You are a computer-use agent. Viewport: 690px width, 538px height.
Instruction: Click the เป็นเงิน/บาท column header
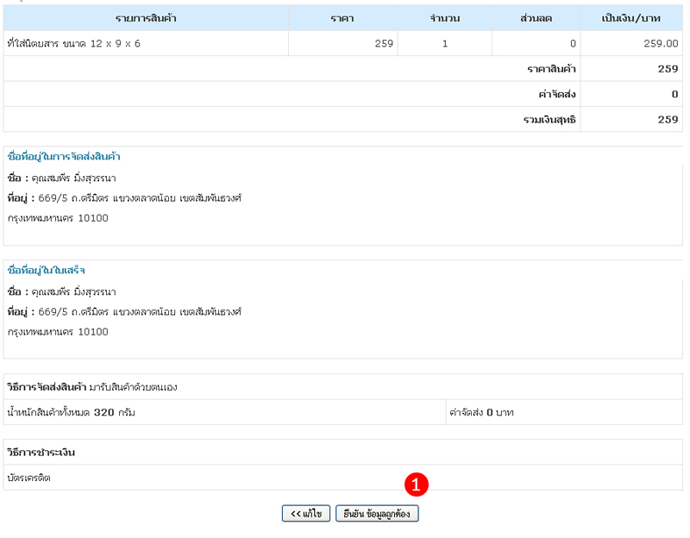pyautogui.click(x=631, y=18)
